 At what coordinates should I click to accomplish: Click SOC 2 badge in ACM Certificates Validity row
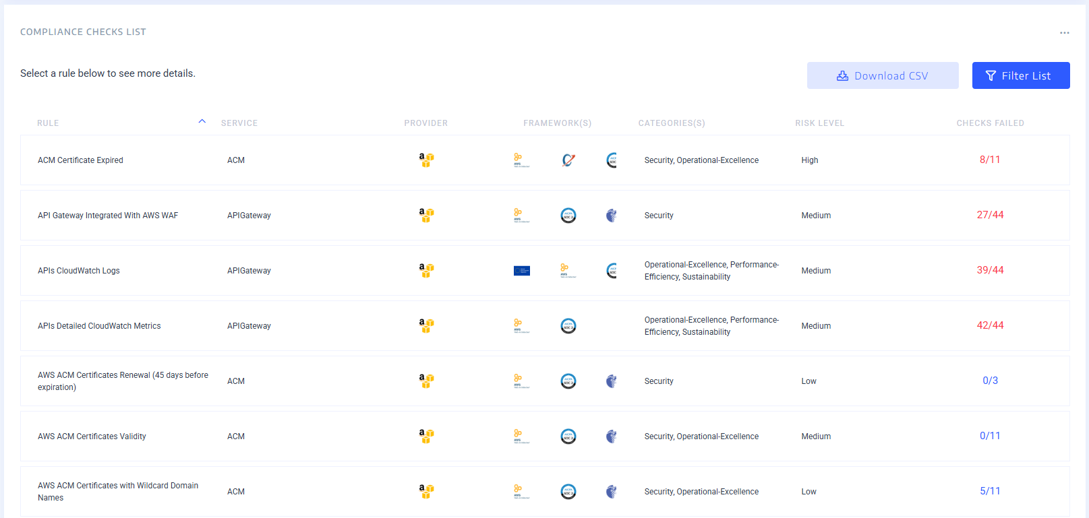[x=568, y=436]
